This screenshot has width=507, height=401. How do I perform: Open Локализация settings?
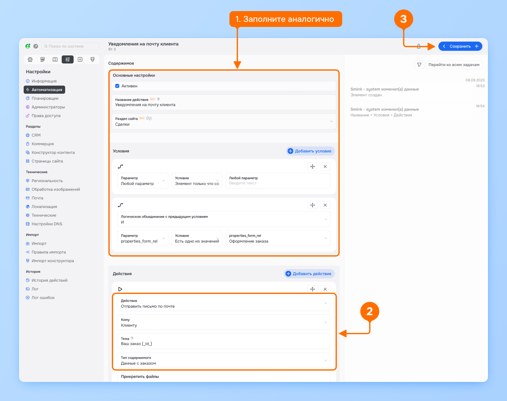(42, 207)
